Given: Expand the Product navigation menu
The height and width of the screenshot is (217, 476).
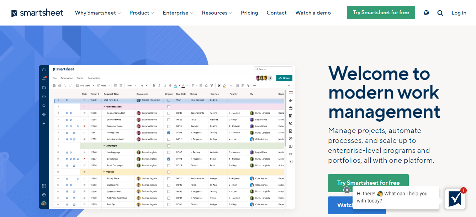Looking at the screenshot, I should [x=142, y=13].
